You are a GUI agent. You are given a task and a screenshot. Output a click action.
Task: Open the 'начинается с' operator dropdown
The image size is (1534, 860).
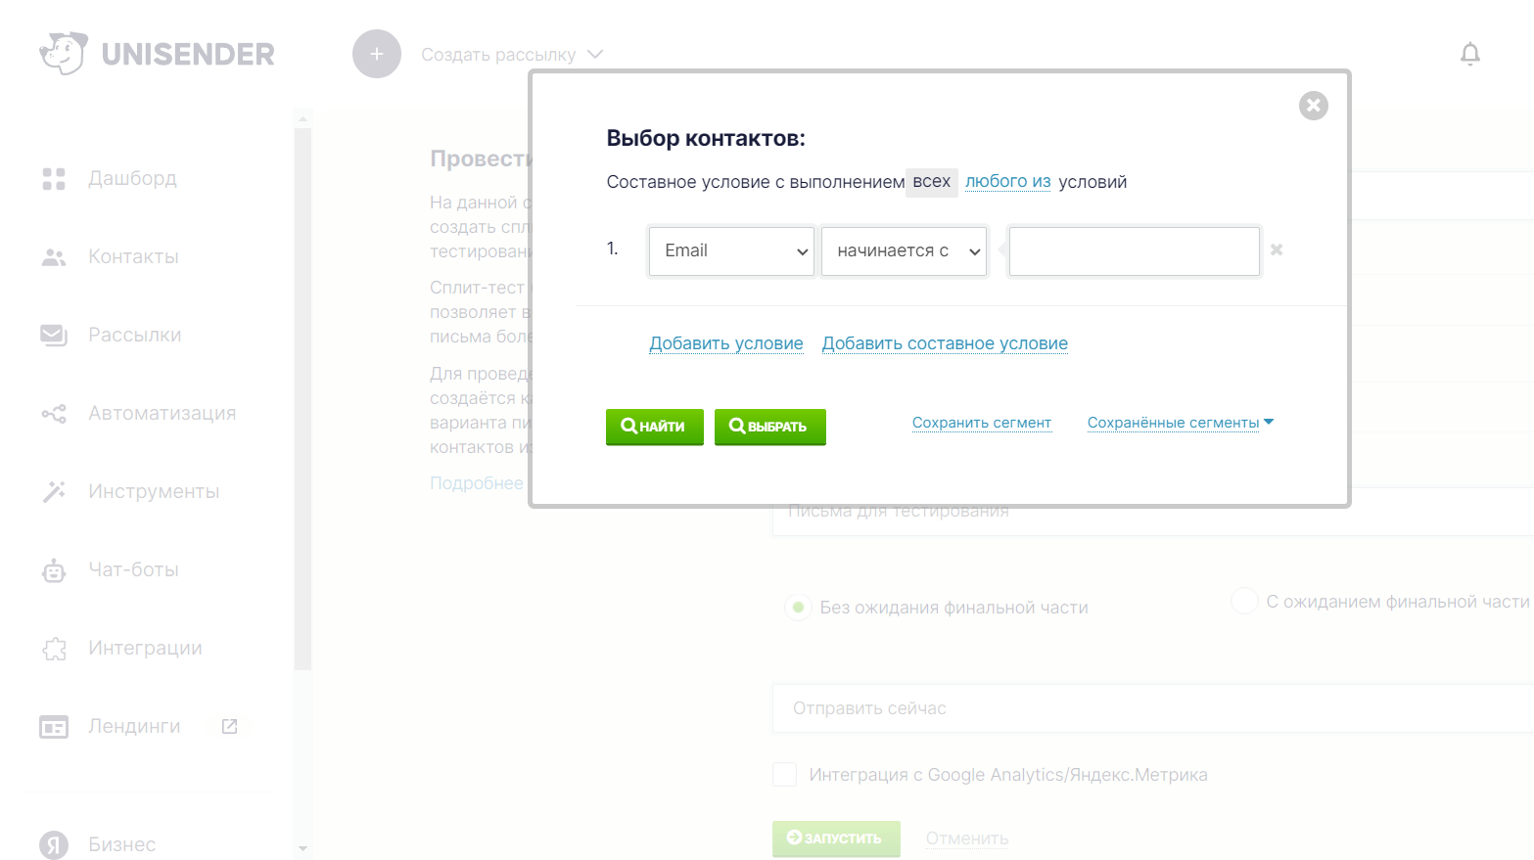click(904, 251)
